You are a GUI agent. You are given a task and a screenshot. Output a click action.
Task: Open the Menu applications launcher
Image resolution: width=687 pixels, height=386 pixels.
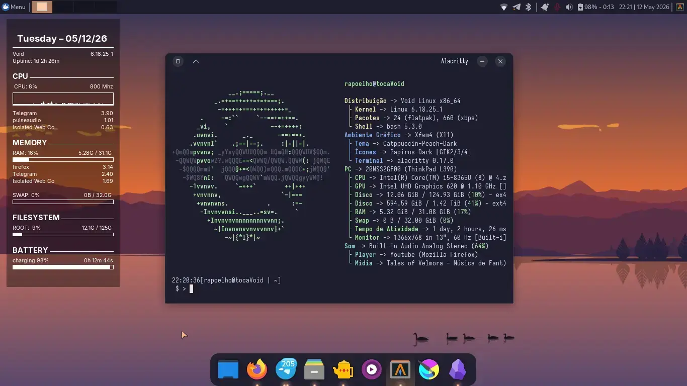coord(14,7)
